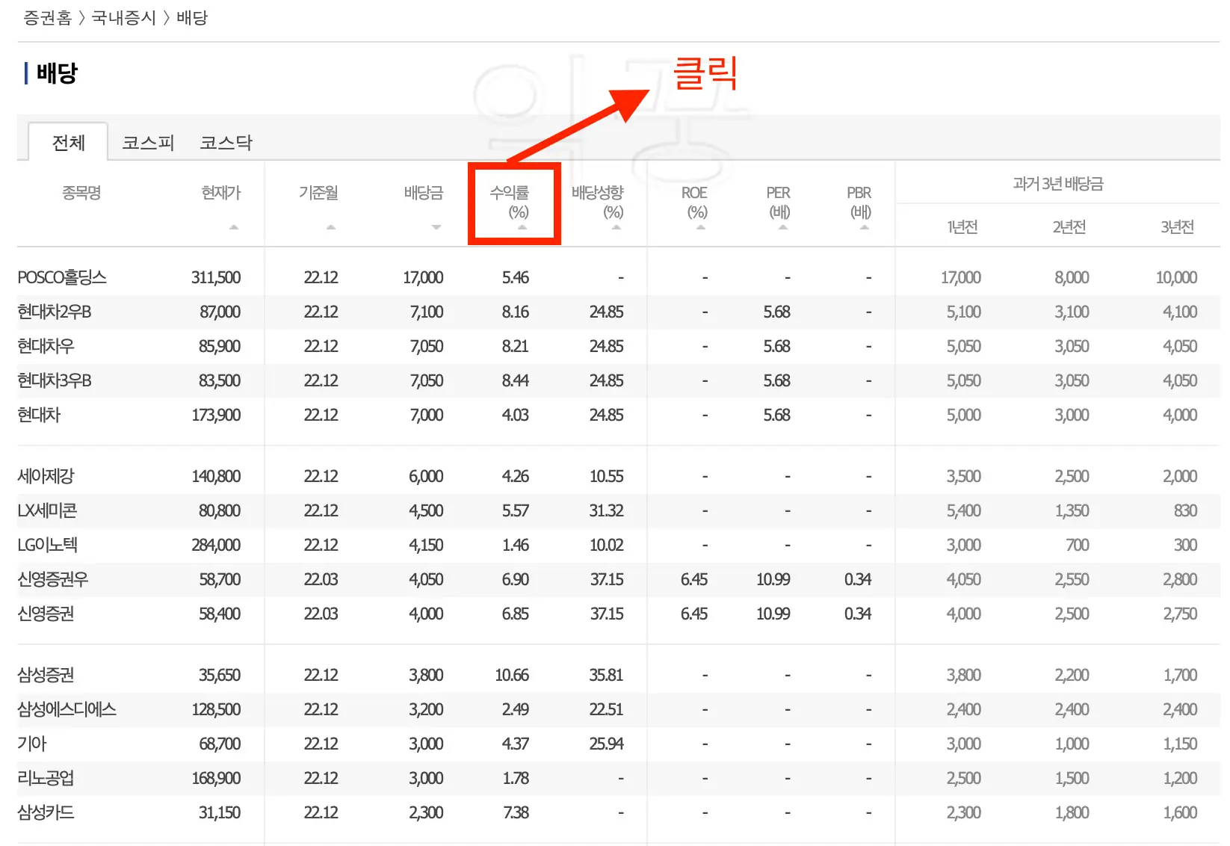Screen dimensions: 1230x846
Task: Open the 삼성증권 stock page
Action: (x=46, y=674)
